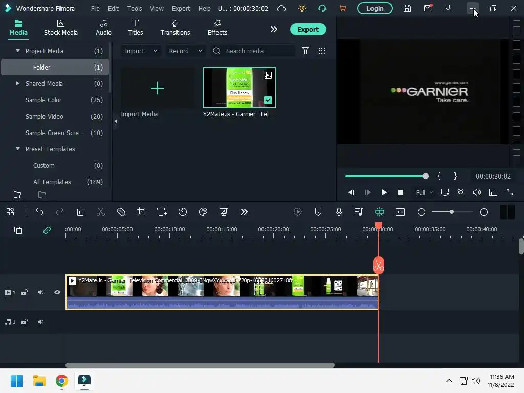The height and width of the screenshot is (393, 524).
Task: Select the crop tool
Action: [142, 212]
